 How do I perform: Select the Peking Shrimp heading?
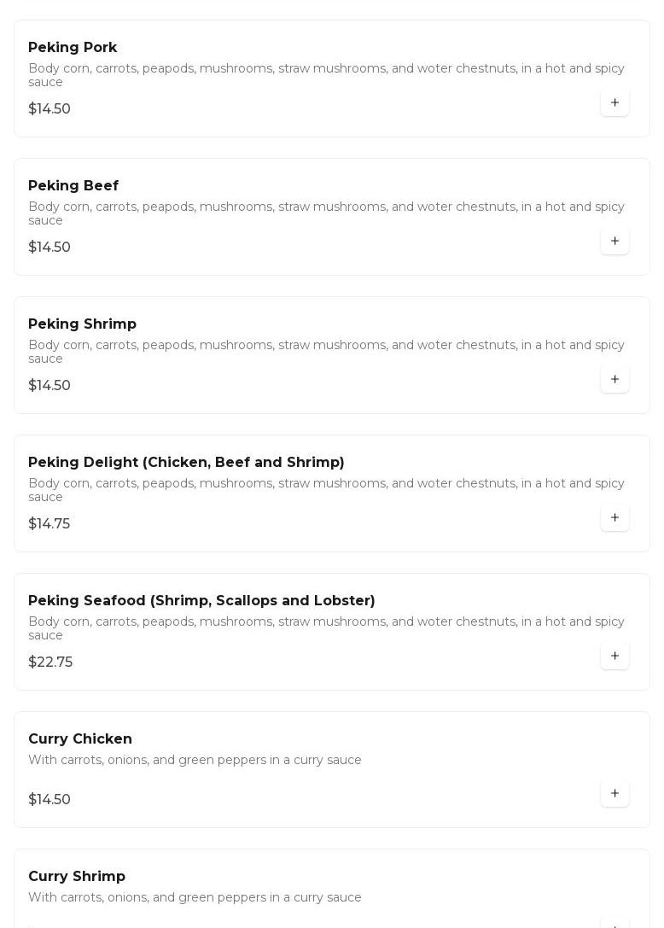(82, 324)
